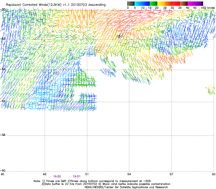Click the red 30-35 knots color band

pos(176,3)
